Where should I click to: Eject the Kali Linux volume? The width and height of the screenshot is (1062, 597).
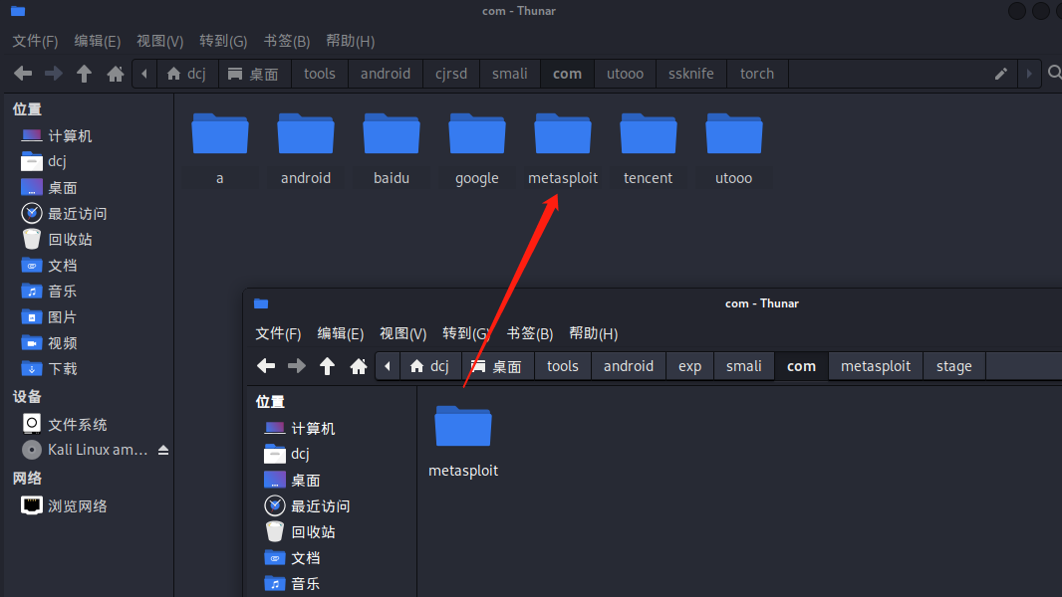point(163,450)
